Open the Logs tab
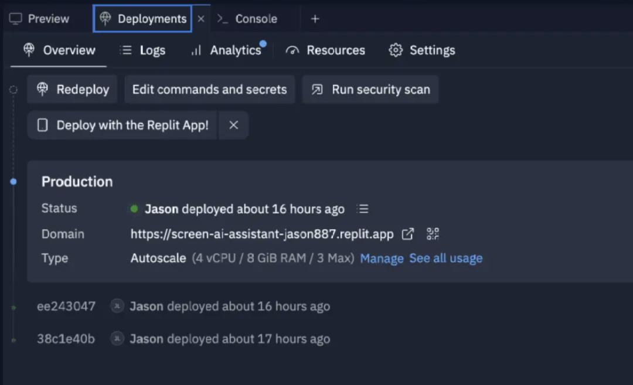The width and height of the screenshot is (633, 385). pyautogui.click(x=142, y=50)
